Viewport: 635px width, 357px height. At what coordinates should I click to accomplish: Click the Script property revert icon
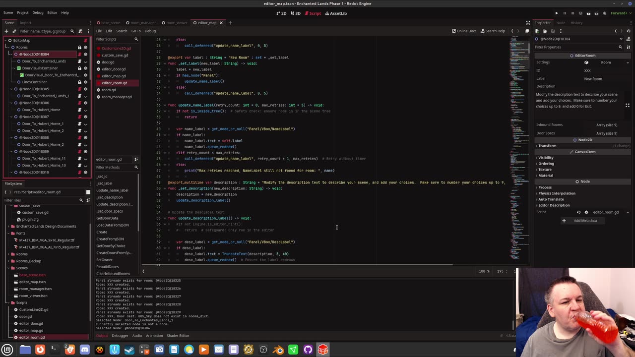(578, 212)
